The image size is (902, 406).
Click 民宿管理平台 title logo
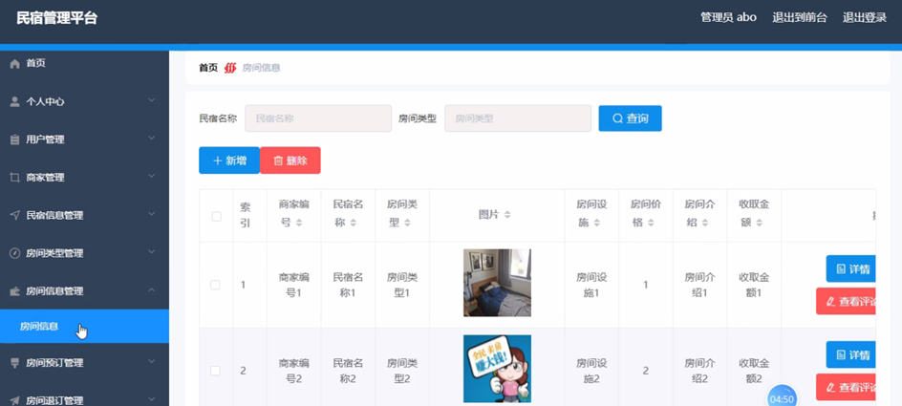click(57, 18)
